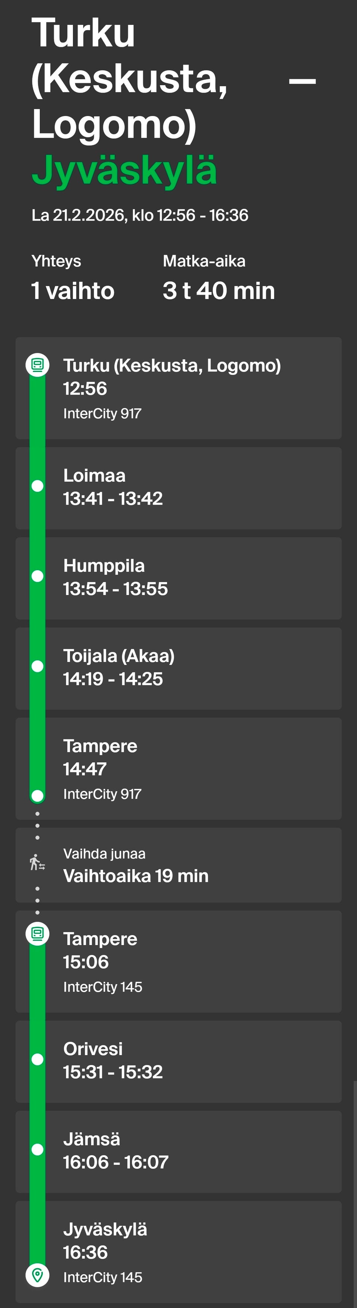Click the train icon at Turku departure
357x1308 pixels.
37,364
